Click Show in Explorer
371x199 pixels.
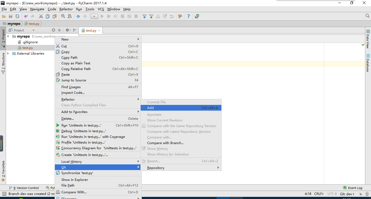pos(98,180)
